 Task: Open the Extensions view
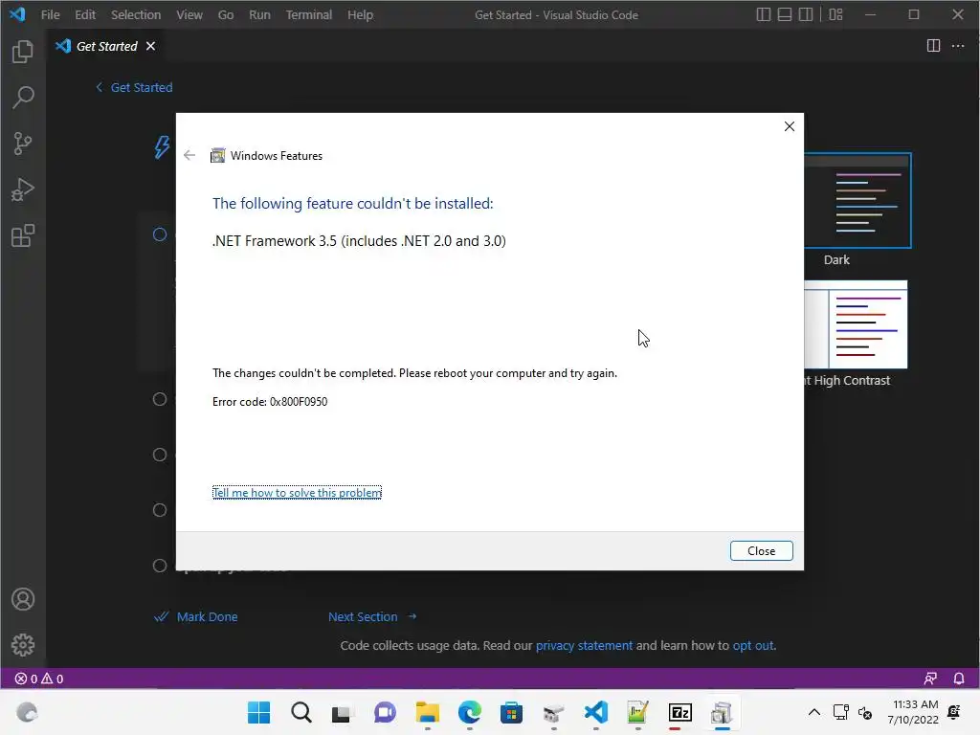point(23,235)
